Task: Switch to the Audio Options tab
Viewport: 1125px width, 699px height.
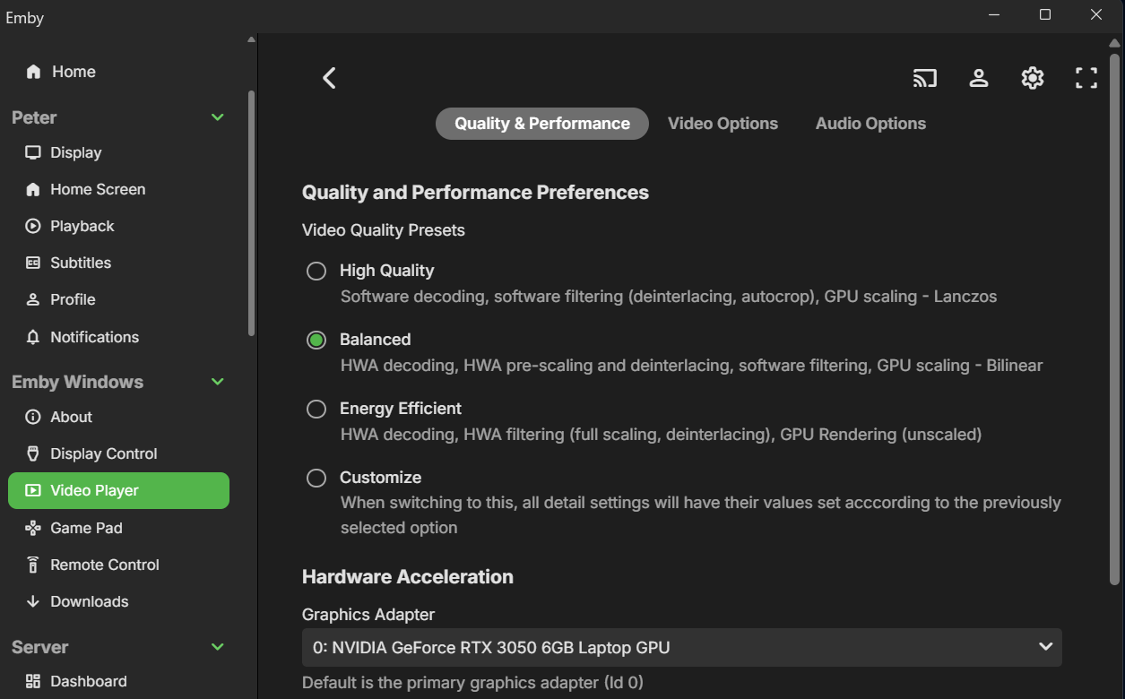Action: coord(870,124)
